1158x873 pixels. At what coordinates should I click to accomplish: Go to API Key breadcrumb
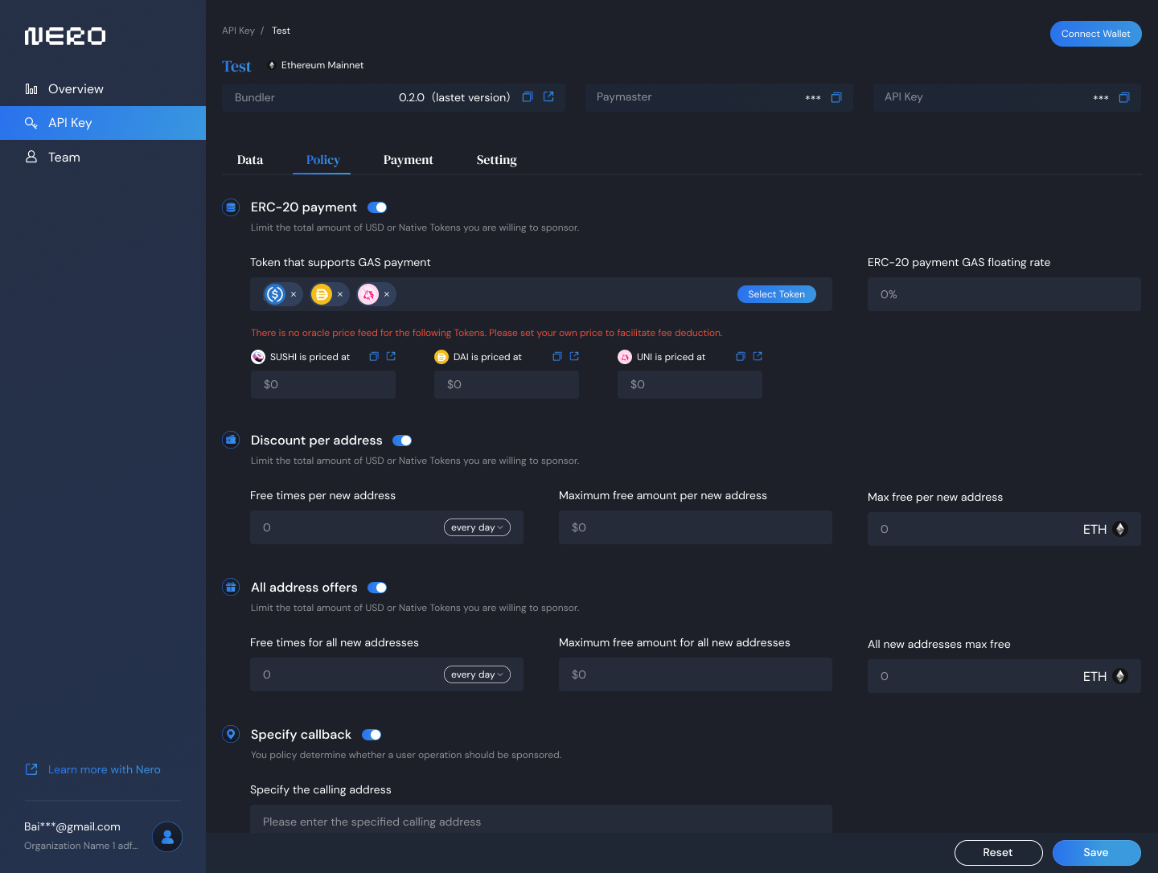coord(238,31)
